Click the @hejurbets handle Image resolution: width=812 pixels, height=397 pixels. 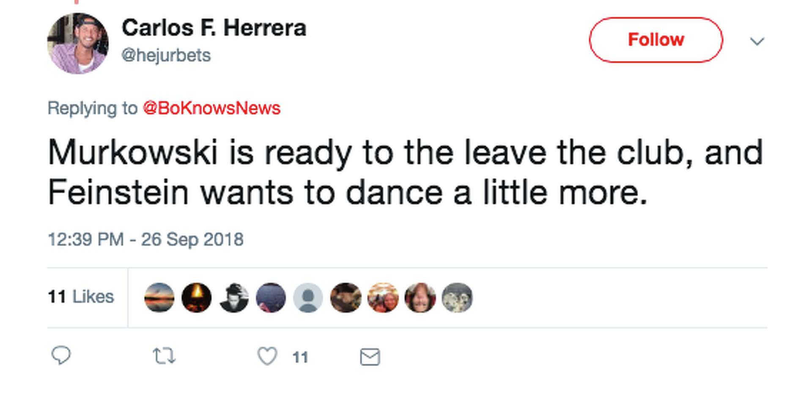tap(166, 55)
